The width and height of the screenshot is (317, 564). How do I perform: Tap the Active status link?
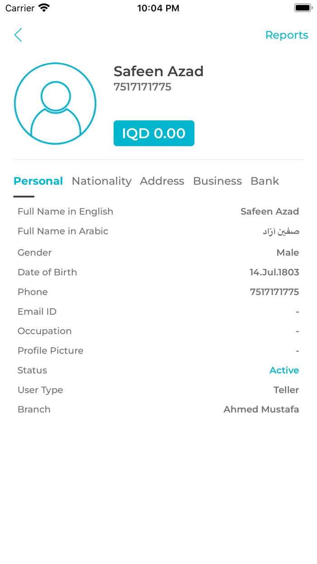coord(284,370)
